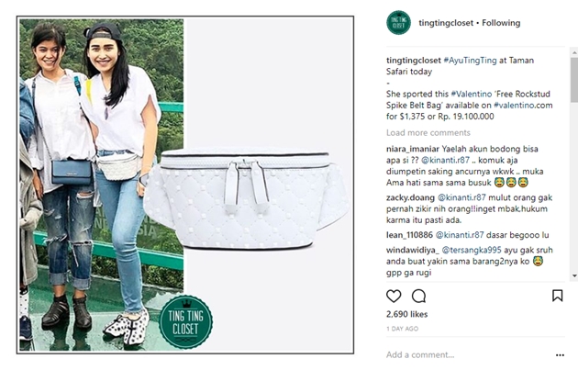Open tingtingcloset profile avatar

[398, 23]
